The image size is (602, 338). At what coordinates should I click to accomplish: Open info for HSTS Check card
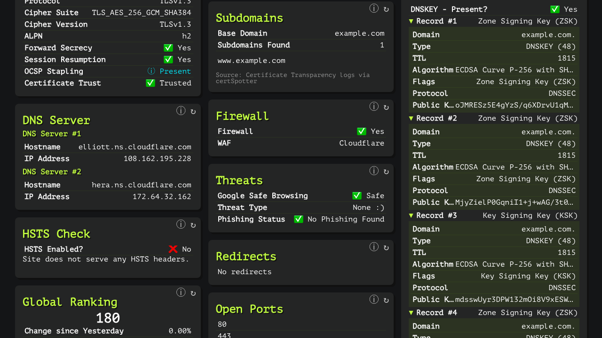(x=181, y=224)
